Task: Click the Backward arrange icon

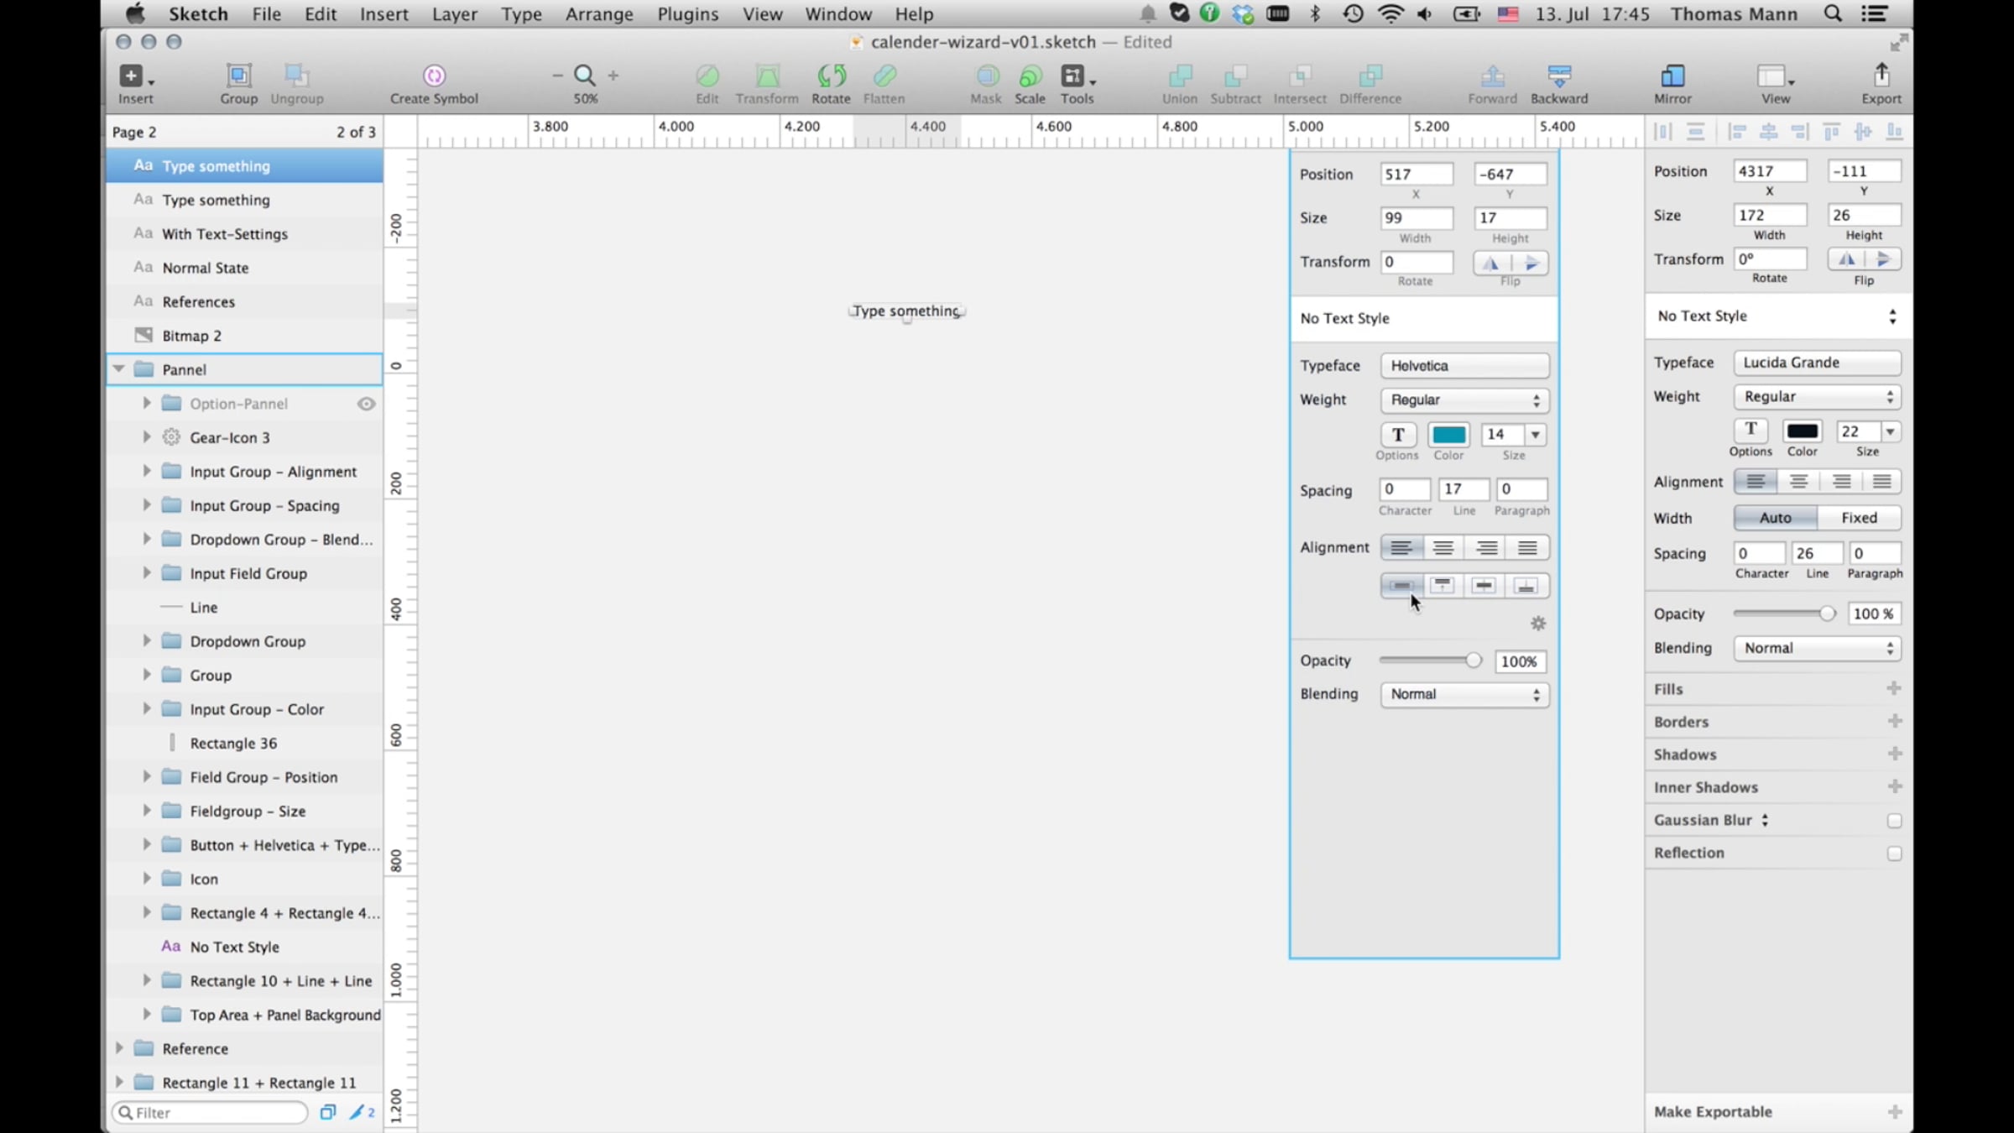Action: [x=1558, y=76]
